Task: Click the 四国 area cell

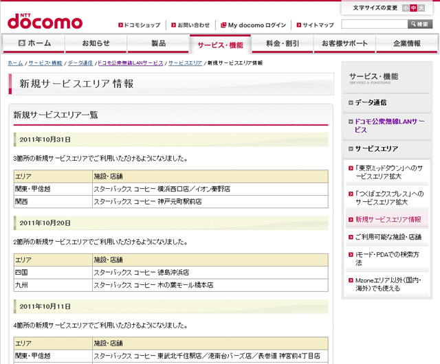Action: (x=53, y=273)
